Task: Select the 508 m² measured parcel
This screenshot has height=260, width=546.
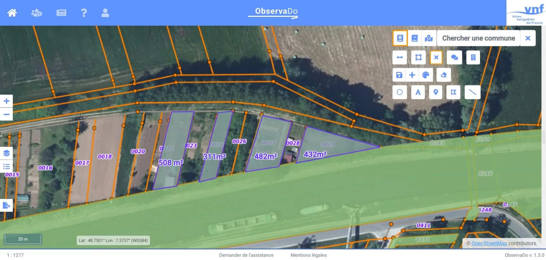Action: [x=173, y=151]
